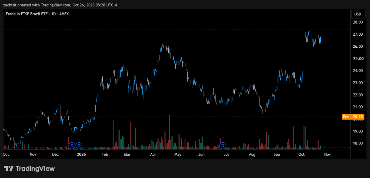Click the Apr label on time axis
The height and width of the screenshot is (178, 370).
pos(153,155)
